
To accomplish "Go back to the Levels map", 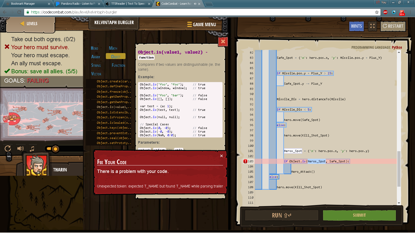I will coord(29,24).
